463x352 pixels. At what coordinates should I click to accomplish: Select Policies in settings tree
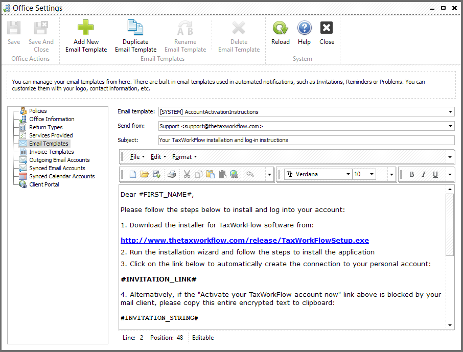(38, 111)
